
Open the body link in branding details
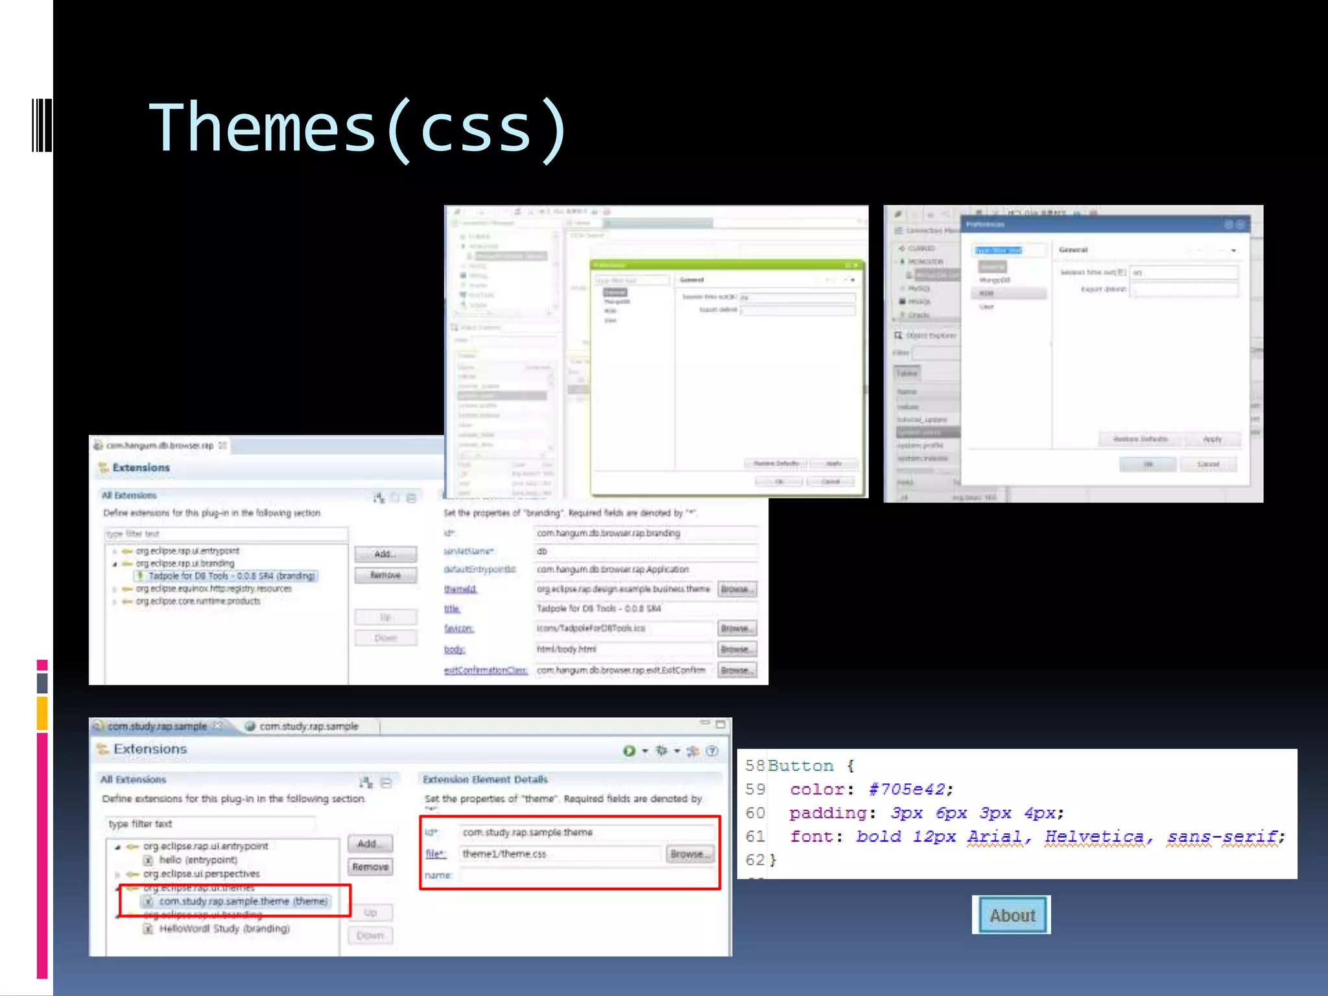454,649
